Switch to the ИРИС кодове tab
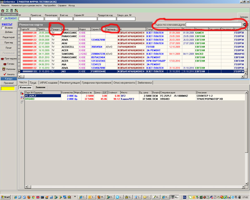Screen dimensions: 250x200 (49, 82)
